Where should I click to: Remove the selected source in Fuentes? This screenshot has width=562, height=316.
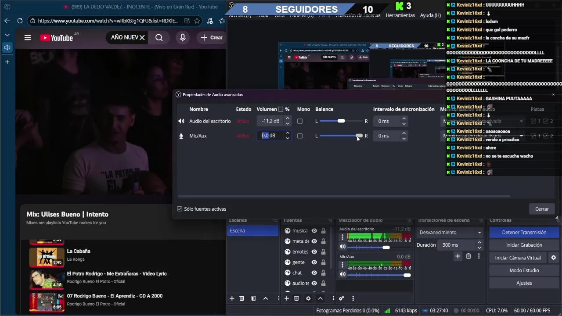[x=296, y=298]
